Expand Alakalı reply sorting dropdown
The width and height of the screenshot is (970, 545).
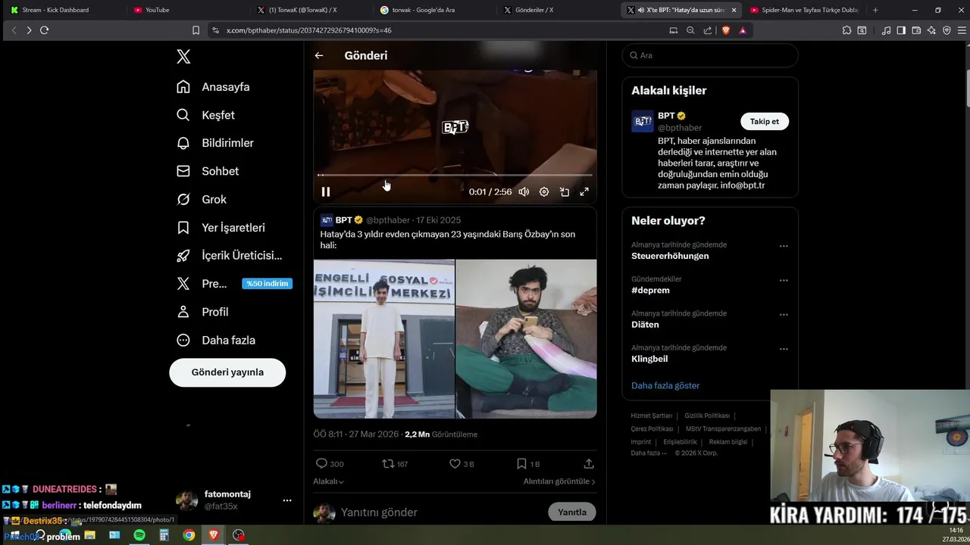pos(329,481)
